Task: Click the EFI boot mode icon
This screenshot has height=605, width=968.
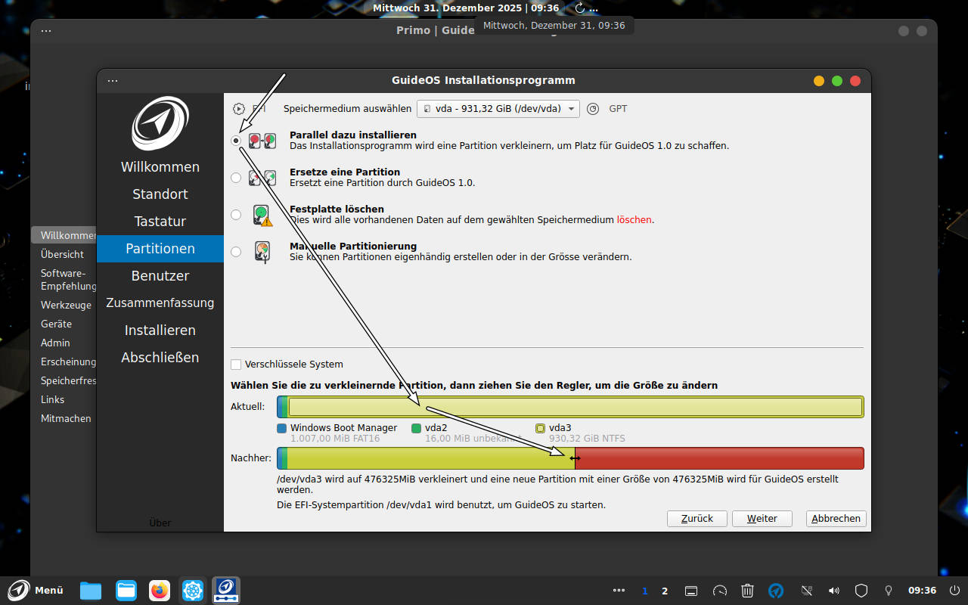Action: (x=239, y=109)
